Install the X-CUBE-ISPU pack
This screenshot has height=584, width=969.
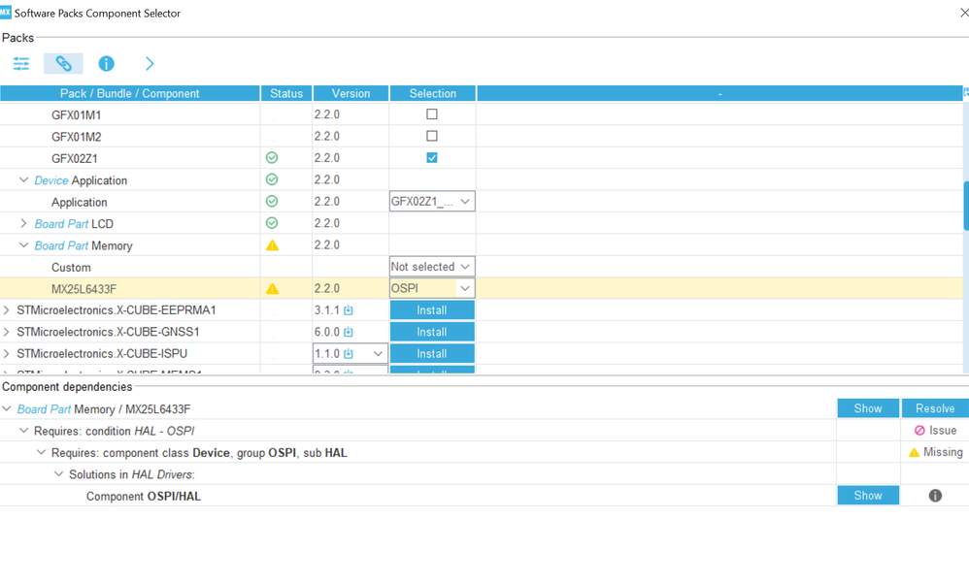(432, 353)
